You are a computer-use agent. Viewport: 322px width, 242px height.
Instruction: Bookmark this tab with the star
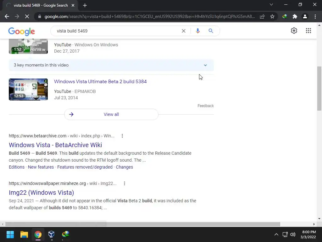click(272, 16)
